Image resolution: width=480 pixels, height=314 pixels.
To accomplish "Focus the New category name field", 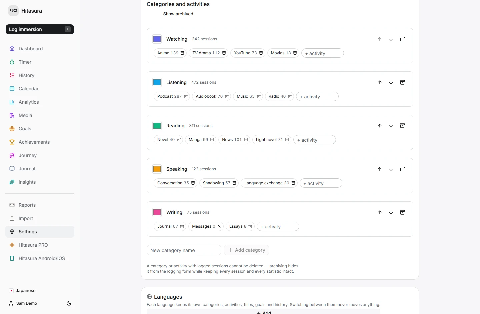I will pos(184,250).
